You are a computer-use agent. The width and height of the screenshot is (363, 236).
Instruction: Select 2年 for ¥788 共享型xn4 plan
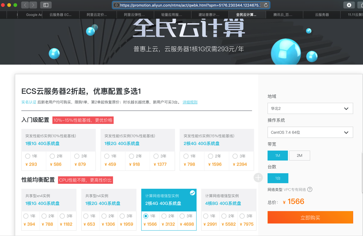pos(44,216)
